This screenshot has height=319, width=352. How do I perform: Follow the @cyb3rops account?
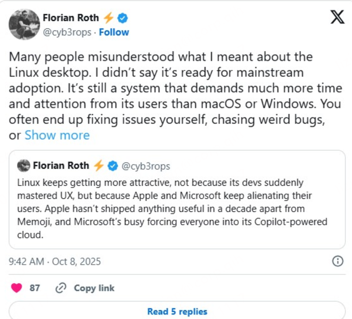click(114, 32)
